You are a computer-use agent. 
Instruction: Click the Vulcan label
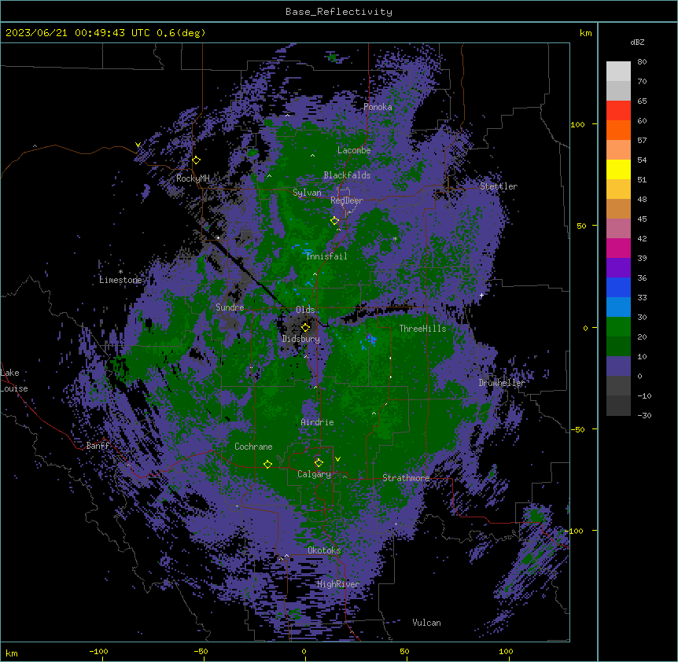[x=426, y=623]
